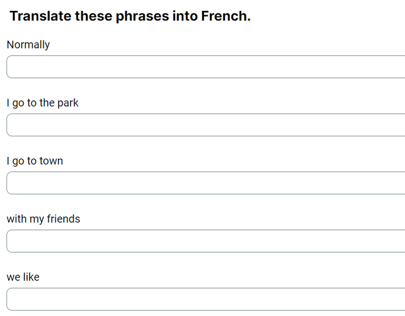This screenshot has height=316, width=405.
Task: Click the "I go to the park" label
Action: (x=43, y=103)
